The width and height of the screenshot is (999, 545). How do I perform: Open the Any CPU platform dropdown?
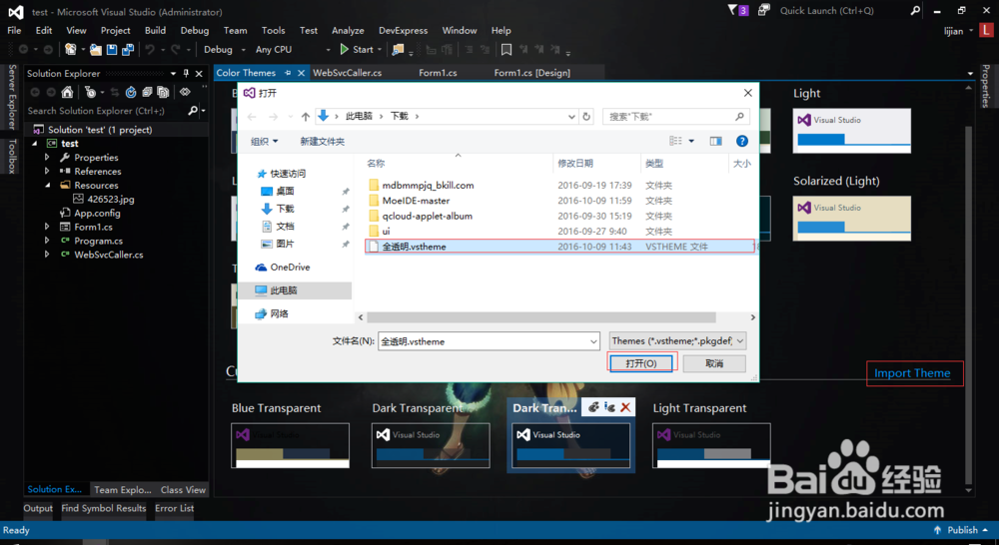[x=328, y=50]
